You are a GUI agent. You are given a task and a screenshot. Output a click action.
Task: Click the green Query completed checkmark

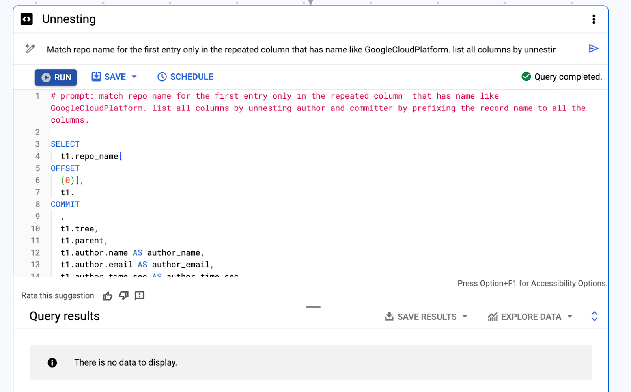[526, 77]
